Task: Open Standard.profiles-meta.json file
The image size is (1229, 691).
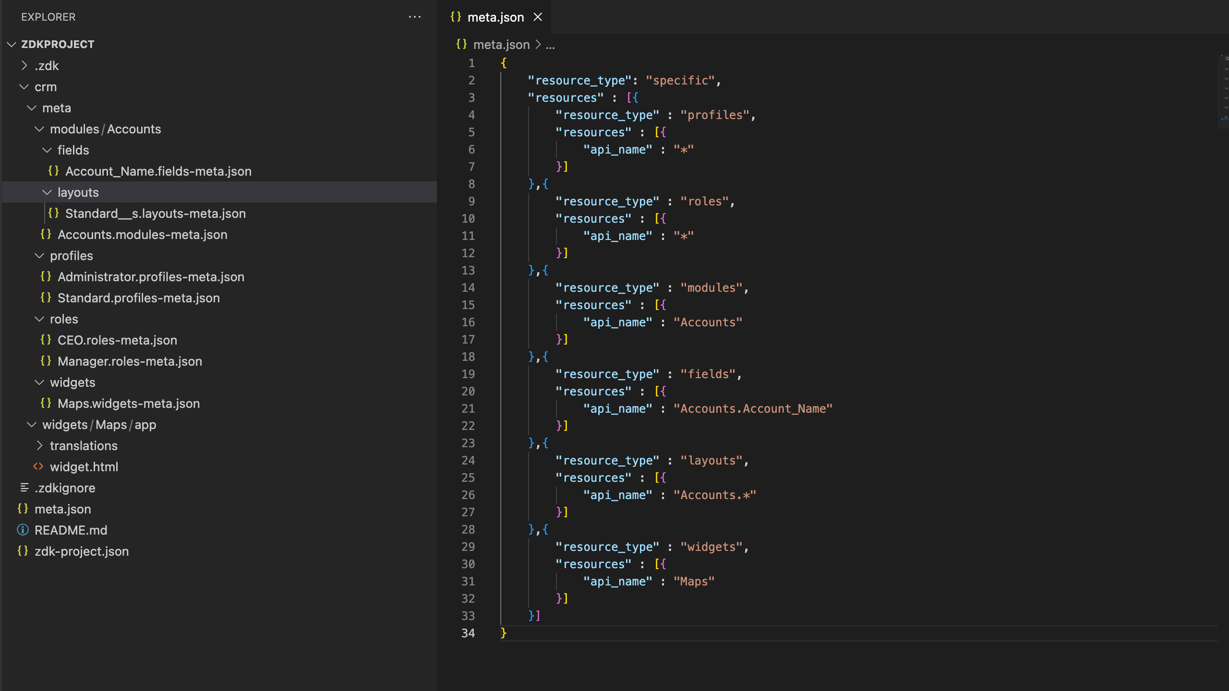Action: click(x=139, y=298)
